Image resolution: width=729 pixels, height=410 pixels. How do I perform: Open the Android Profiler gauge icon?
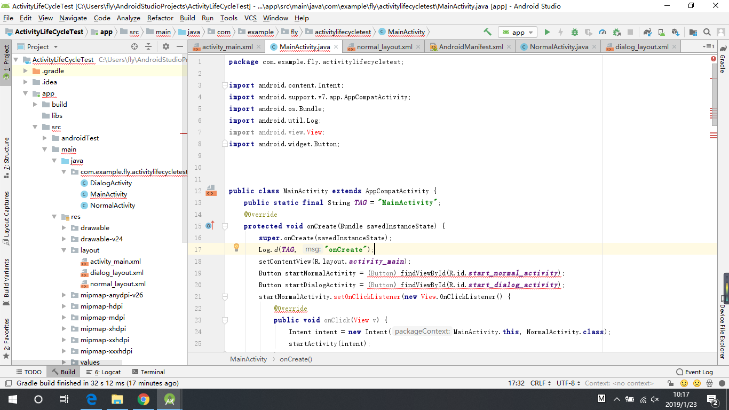point(603,32)
